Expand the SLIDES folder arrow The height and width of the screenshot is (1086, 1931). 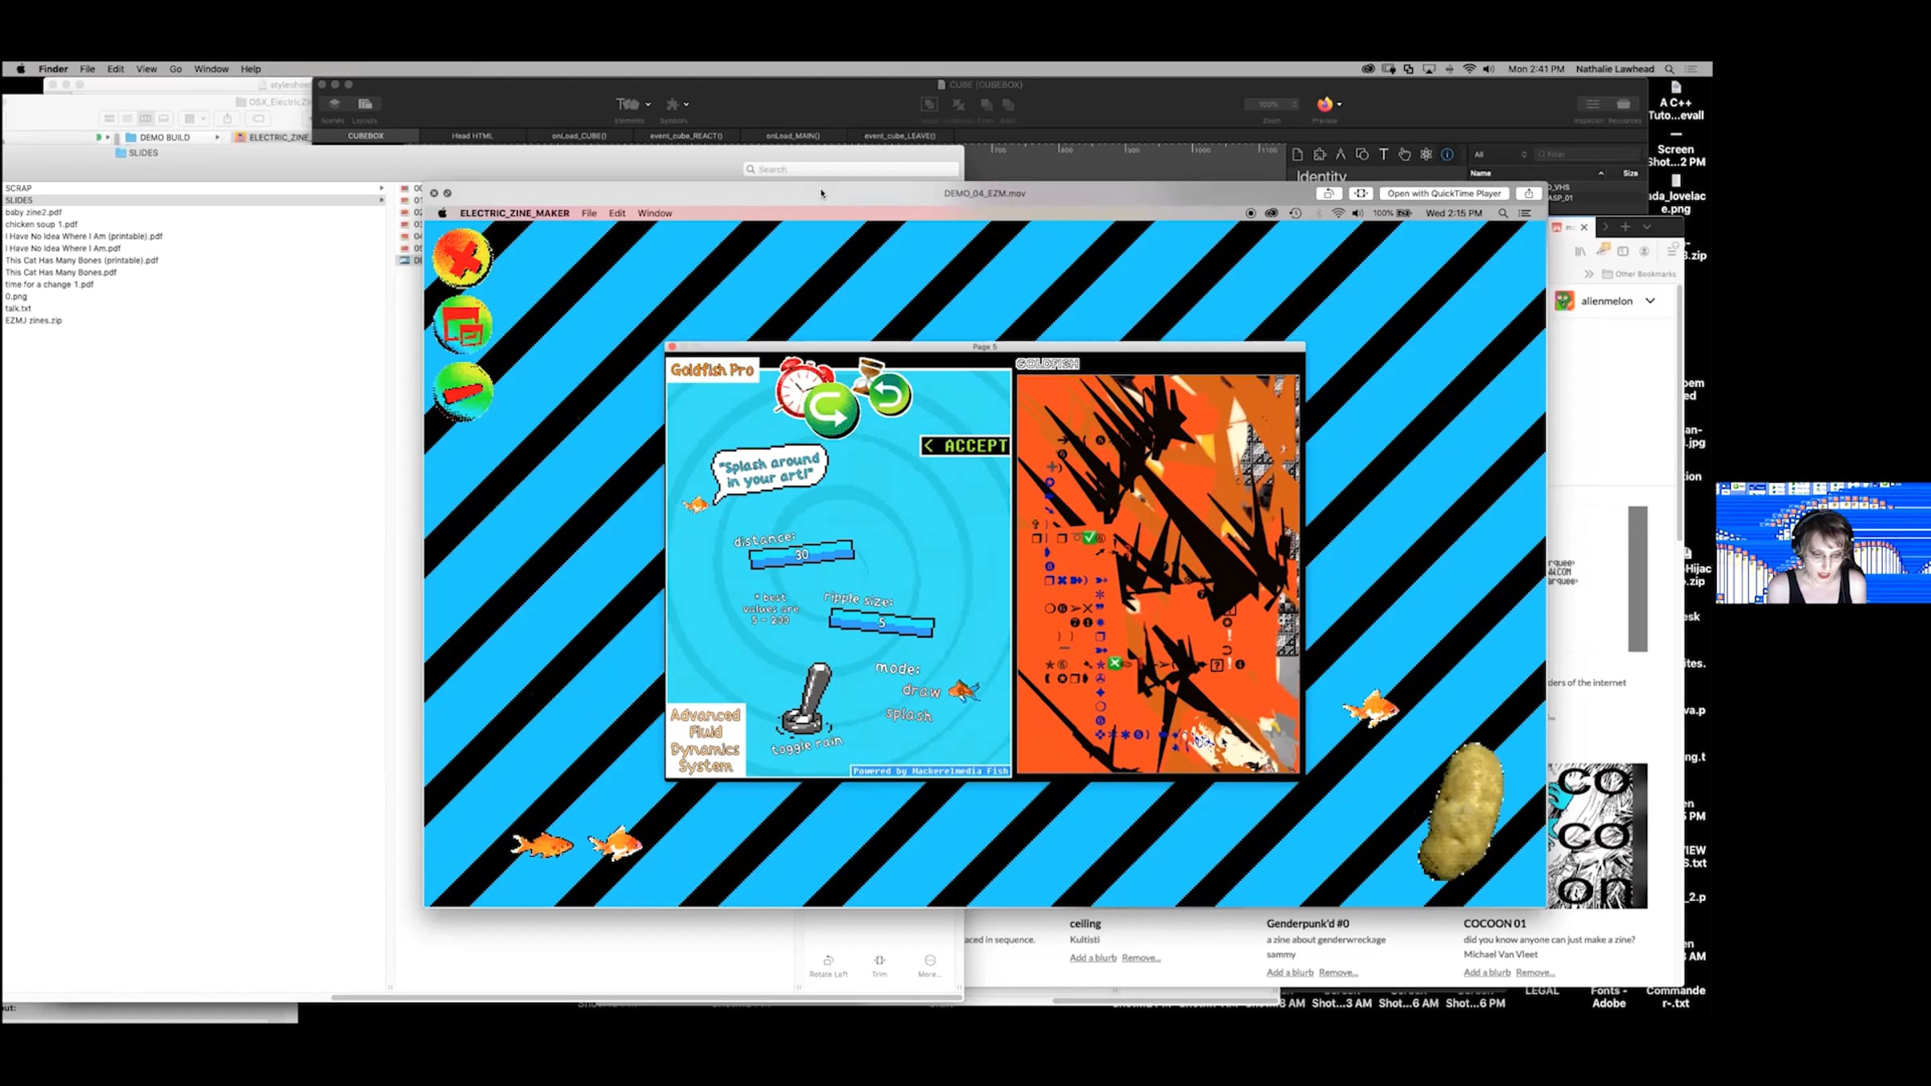coord(381,200)
